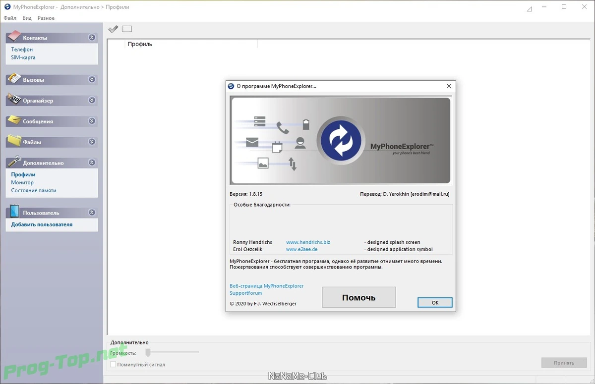Click the checkmark activate profile toolbar icon
Viewport: 595px width, 384px height.
point(113,29)
